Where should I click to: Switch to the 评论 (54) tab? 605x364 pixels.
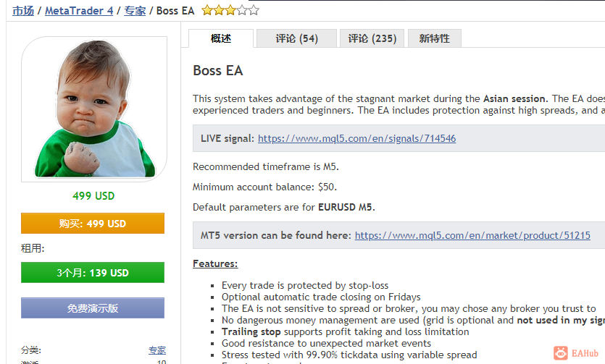(x=297, y=38)
